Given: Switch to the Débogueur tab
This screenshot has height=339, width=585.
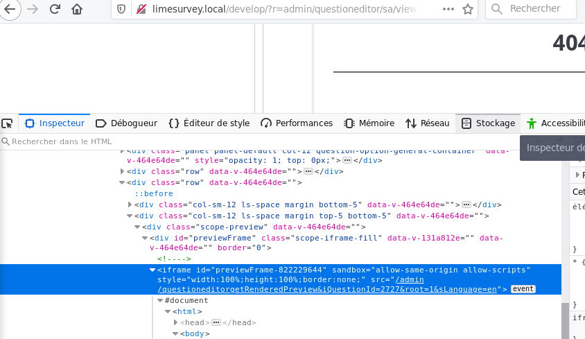Looking at the screenshot, I should point(126,123).
